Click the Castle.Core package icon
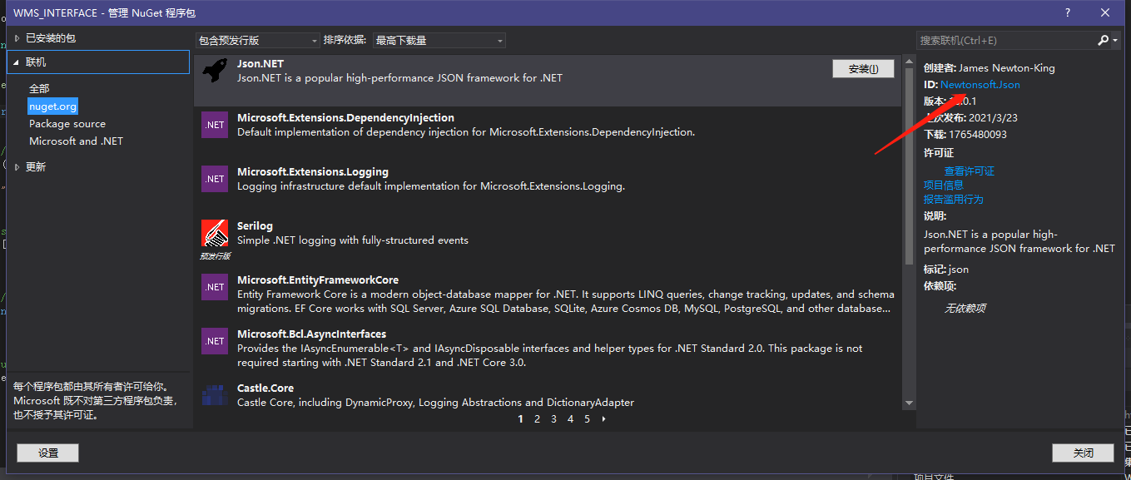Screen dimensions: 1131x480 pyautogui.click(x=215, y=395)
